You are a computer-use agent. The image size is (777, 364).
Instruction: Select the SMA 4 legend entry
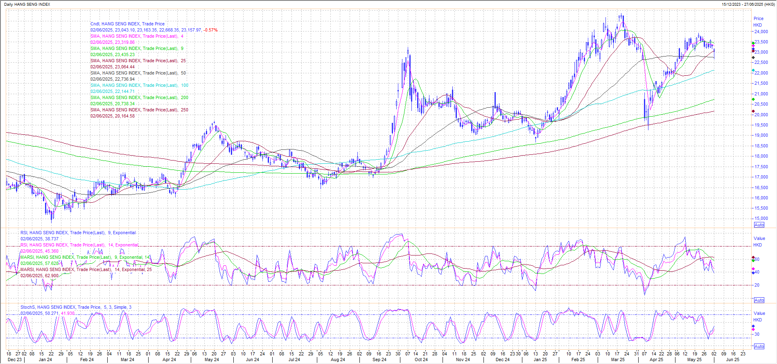pos(137,36)
